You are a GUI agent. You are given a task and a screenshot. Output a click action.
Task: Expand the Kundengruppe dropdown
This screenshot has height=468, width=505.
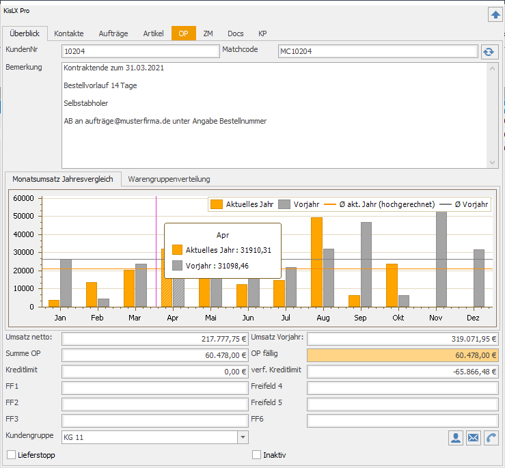click(243, 437)
